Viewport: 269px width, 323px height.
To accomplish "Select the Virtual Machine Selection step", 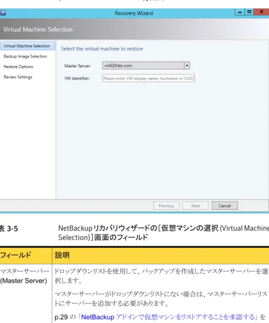I will [28, 46].
